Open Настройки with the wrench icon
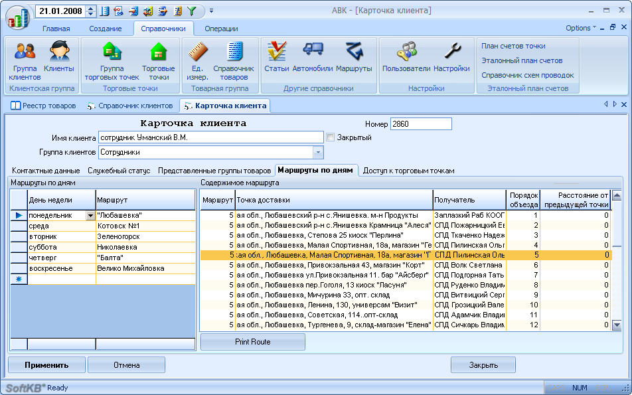The height and width of the screenshot is (395, 632). coord(452,57)
